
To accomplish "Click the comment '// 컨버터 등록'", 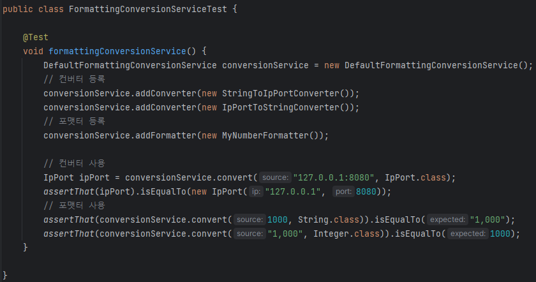I will point(74,79).
